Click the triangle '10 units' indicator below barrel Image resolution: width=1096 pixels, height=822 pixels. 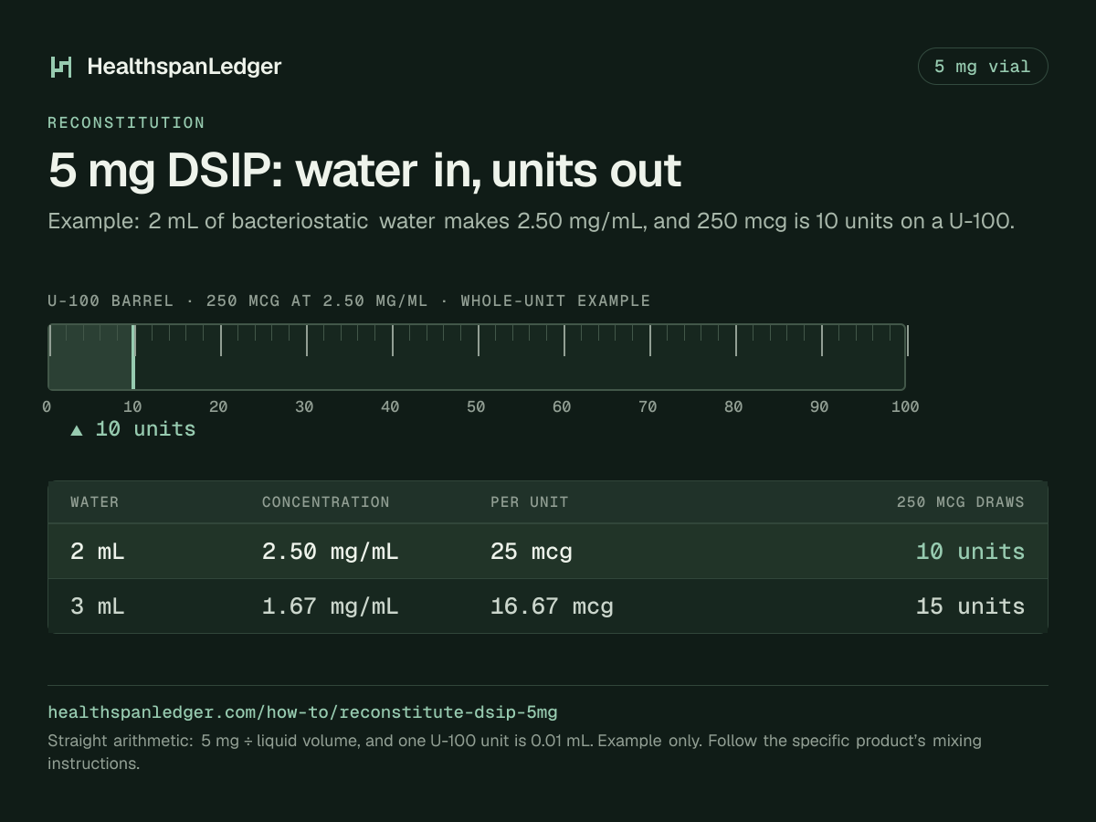coord(133,428)
